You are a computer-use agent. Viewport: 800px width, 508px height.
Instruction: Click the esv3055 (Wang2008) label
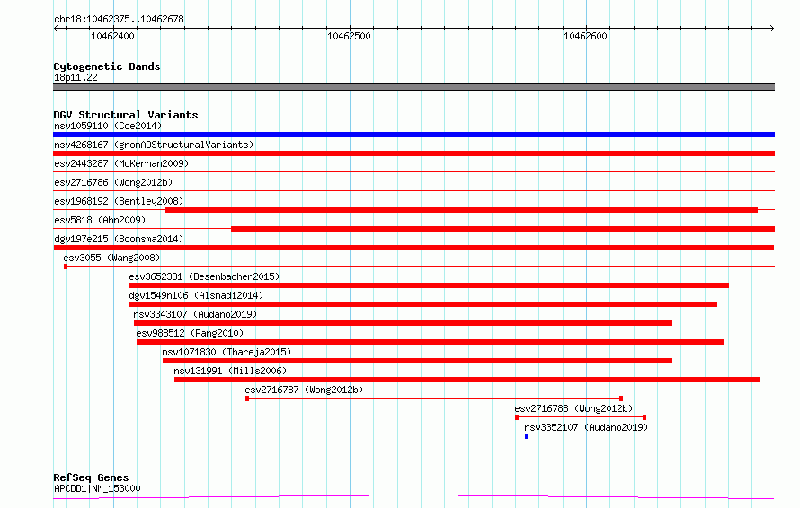[x=111, y=258]
